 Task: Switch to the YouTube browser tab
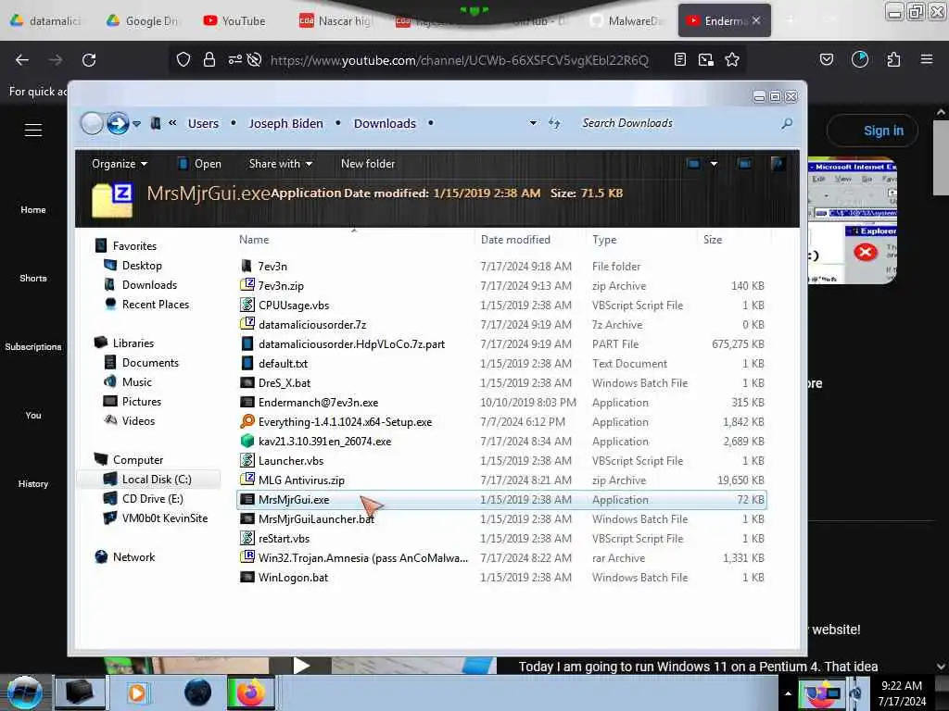[236, 21]
